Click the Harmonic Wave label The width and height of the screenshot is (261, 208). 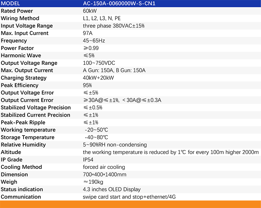coord(21,55)
